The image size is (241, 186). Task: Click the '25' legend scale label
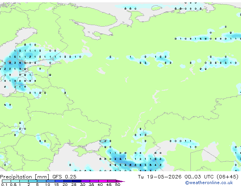(74, 184)
